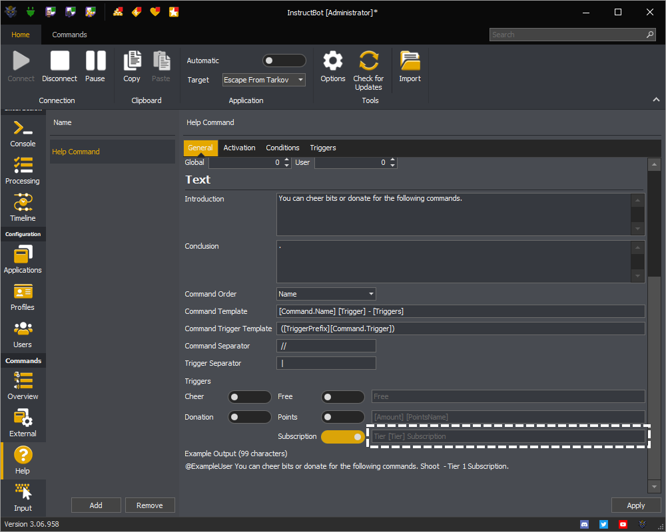Screen dimensions: 666x532
Task: Click Check for Updates icon
Action: (368, 61)
